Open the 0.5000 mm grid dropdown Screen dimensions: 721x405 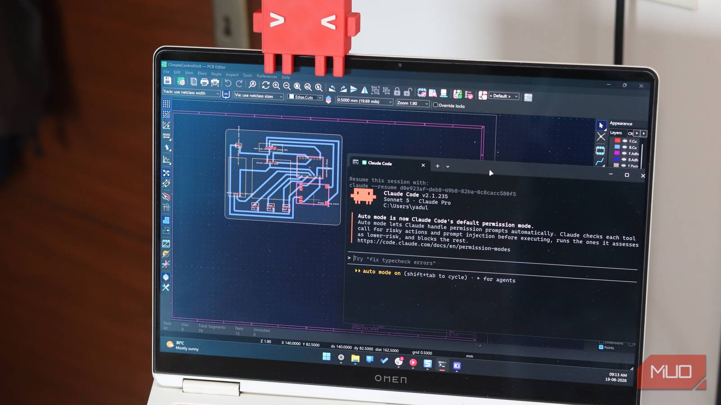click(365, 101)
